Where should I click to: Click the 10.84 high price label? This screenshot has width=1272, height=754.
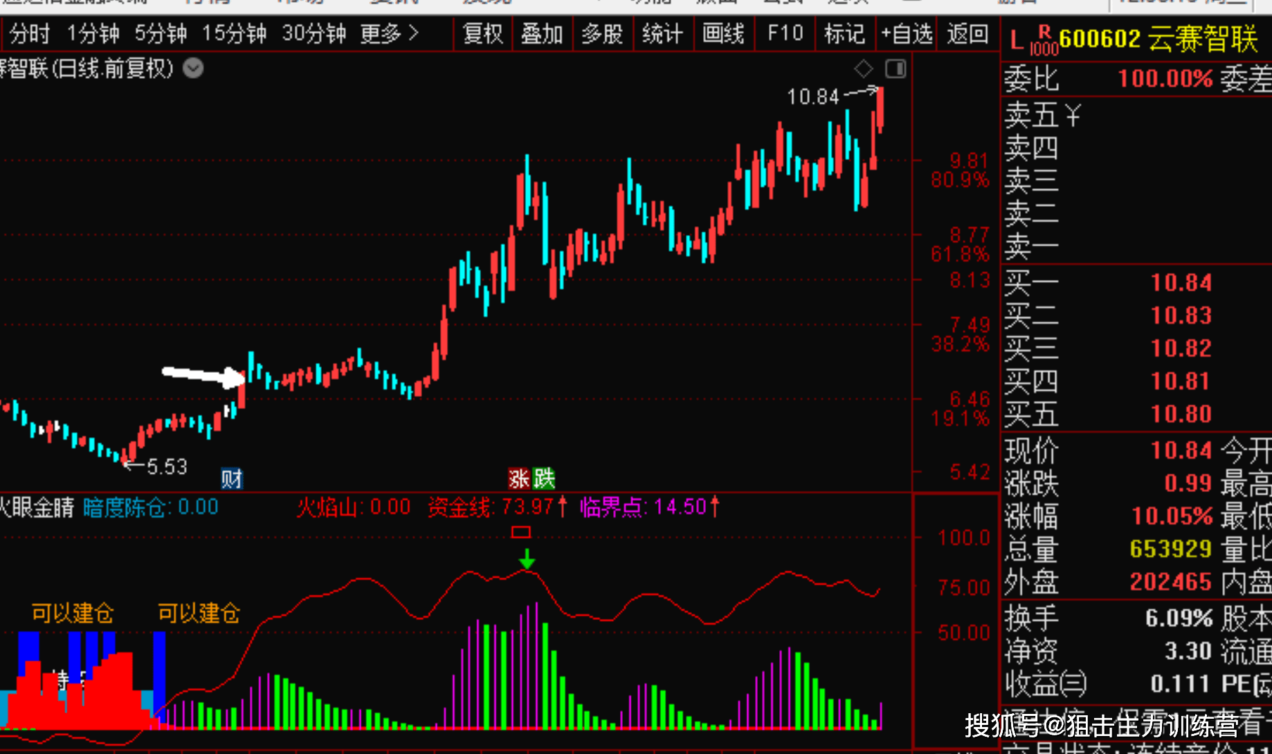tap(812, 97)
